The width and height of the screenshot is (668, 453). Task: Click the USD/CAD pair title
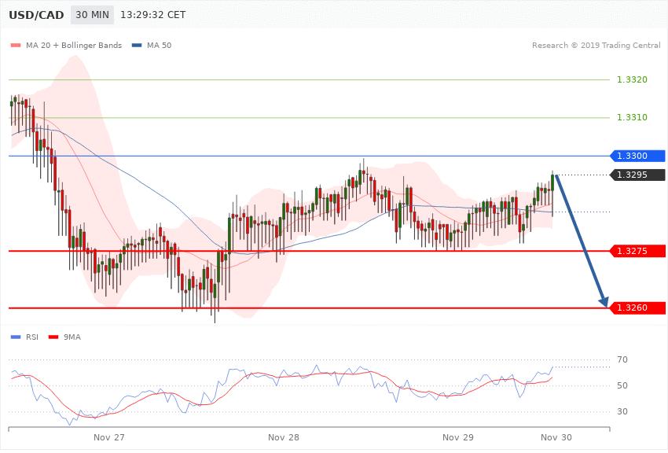point(36,16)
